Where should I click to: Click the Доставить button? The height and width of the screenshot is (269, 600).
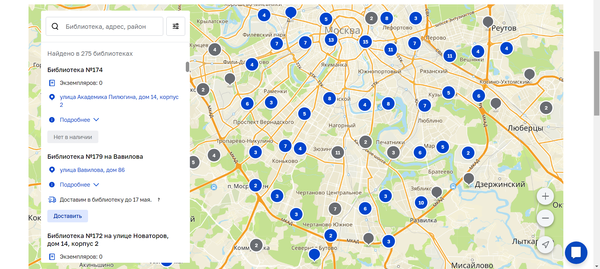(x=68, y=216)
